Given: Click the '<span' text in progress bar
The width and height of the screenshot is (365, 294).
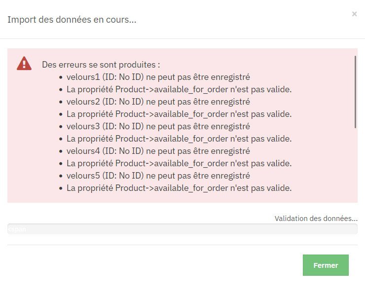Looking at the screenshot, I should click(x=17, y=229).
